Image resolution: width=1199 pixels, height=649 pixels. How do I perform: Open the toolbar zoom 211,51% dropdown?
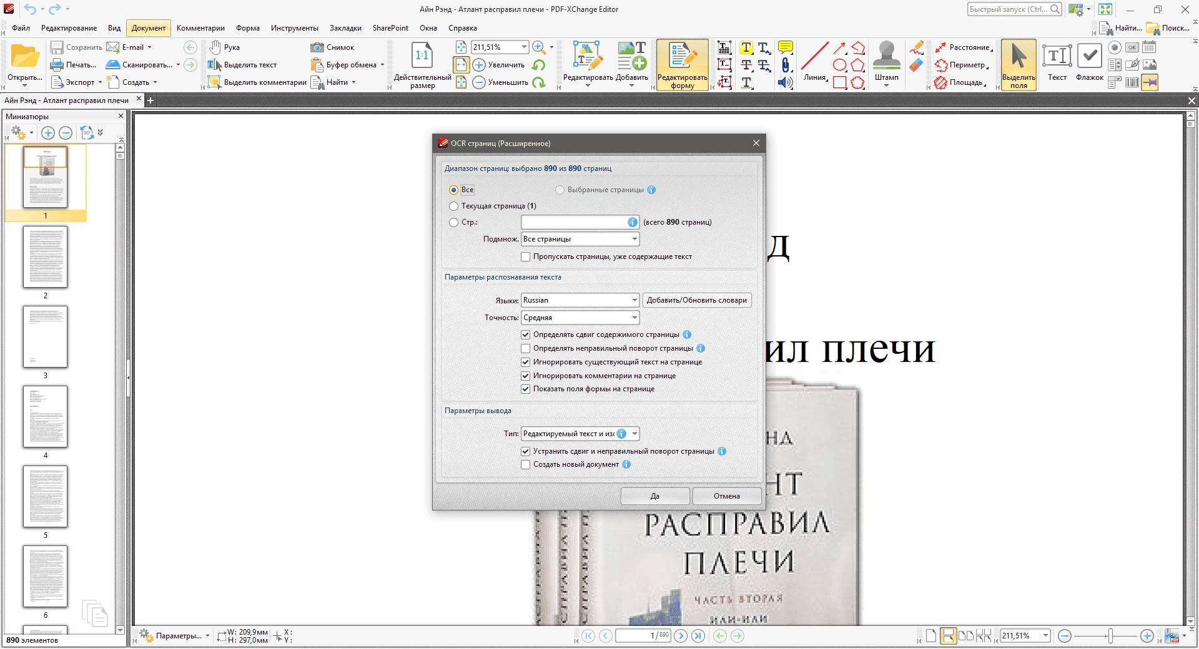[x=524, y=47]
